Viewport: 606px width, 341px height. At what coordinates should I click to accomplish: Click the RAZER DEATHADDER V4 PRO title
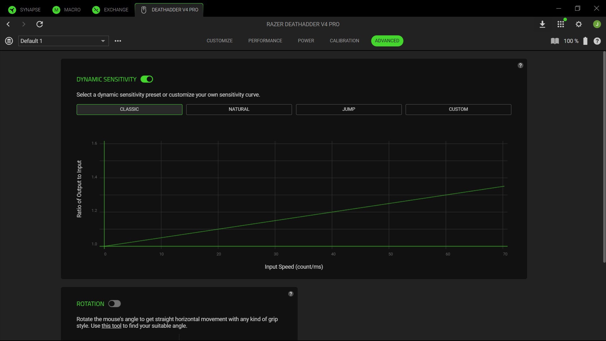(x=303, y=24)
